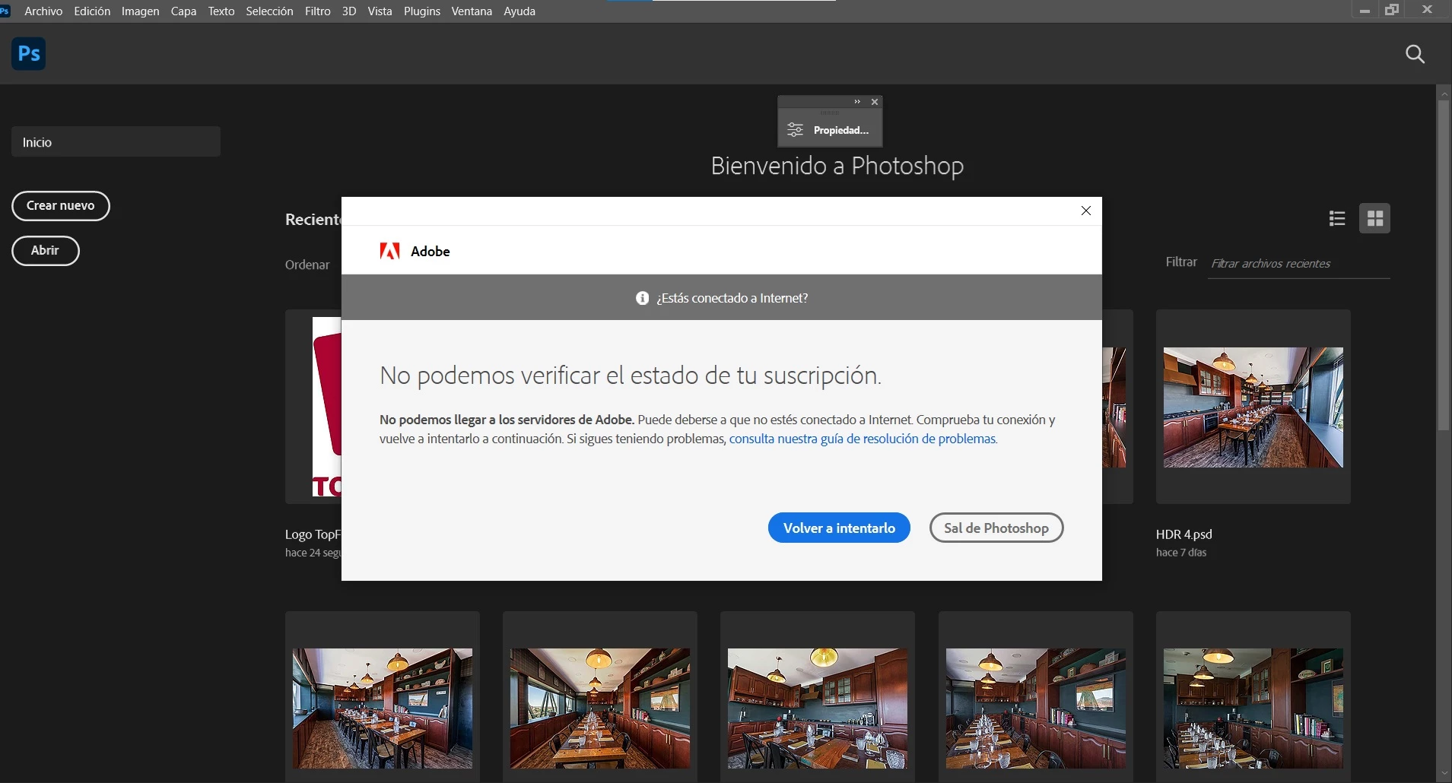Open the 3D menu

point(349,11)
